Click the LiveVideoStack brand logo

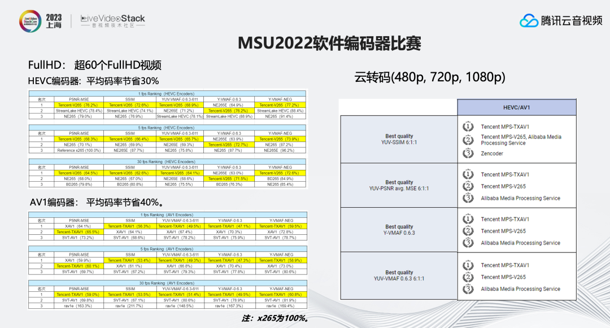[x=113, y=21]
